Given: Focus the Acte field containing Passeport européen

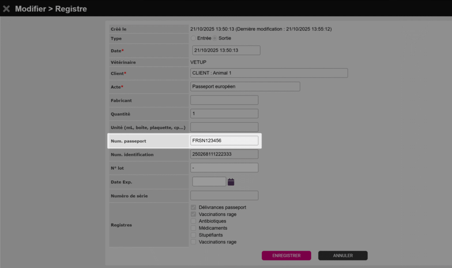Looking at the screenshot, I should [245, 86].
